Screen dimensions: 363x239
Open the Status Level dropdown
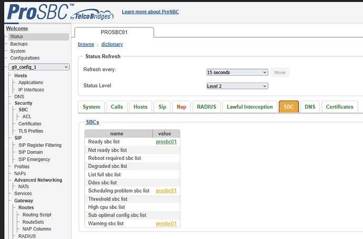(237, 86)
